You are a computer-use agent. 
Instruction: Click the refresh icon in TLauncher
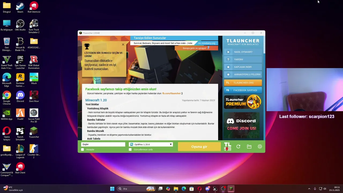click(238, 147)
